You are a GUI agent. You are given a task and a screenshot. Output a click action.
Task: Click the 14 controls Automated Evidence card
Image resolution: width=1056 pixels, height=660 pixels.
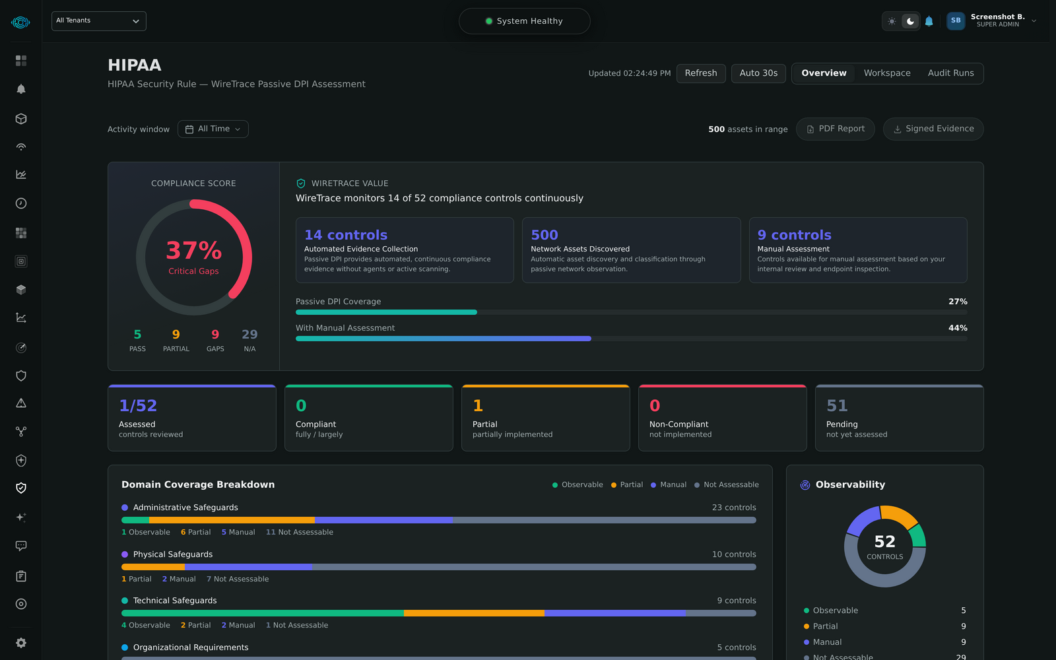pos(405,250)
